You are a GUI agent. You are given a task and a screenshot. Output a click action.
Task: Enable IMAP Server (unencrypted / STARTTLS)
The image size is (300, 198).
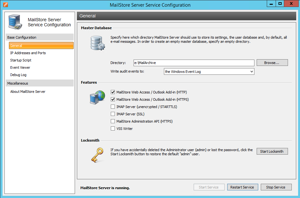tap(113, 107)
